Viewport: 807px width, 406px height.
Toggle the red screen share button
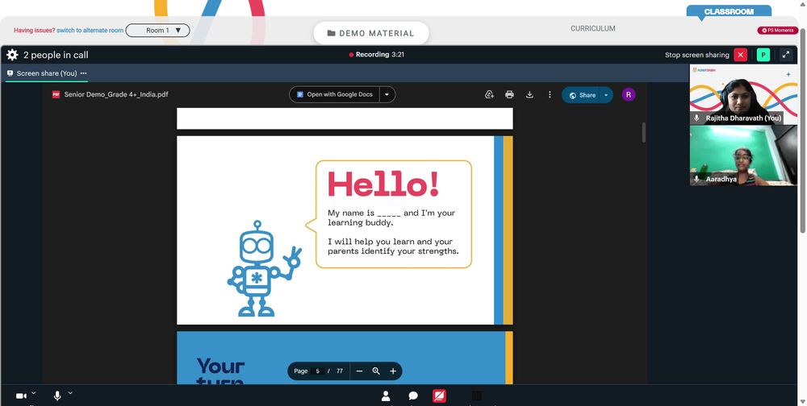tap(439, 396)
